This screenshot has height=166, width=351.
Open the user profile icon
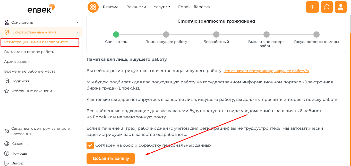pos(340,7)
